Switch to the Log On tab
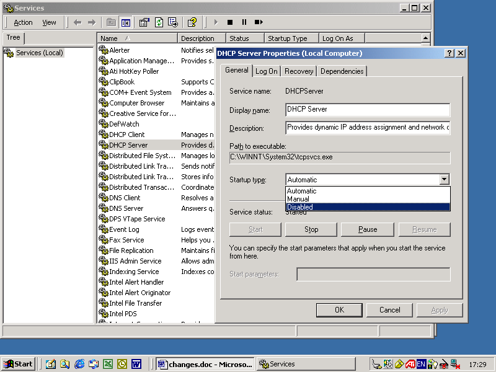 [x=267, y=71]
